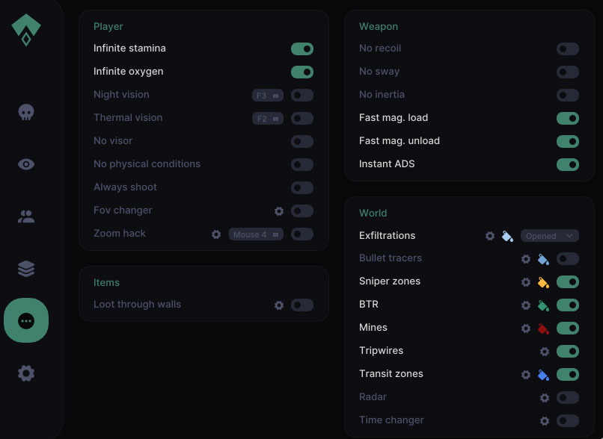Screen dimensions: 603x439
Task: Enable the Time changer toggle
Action: pos(568,421)
